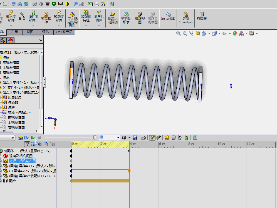The height and width of the screenshot is (208, 277).
Task: Open the 办公室产品 tab
Action: [64, 32]
